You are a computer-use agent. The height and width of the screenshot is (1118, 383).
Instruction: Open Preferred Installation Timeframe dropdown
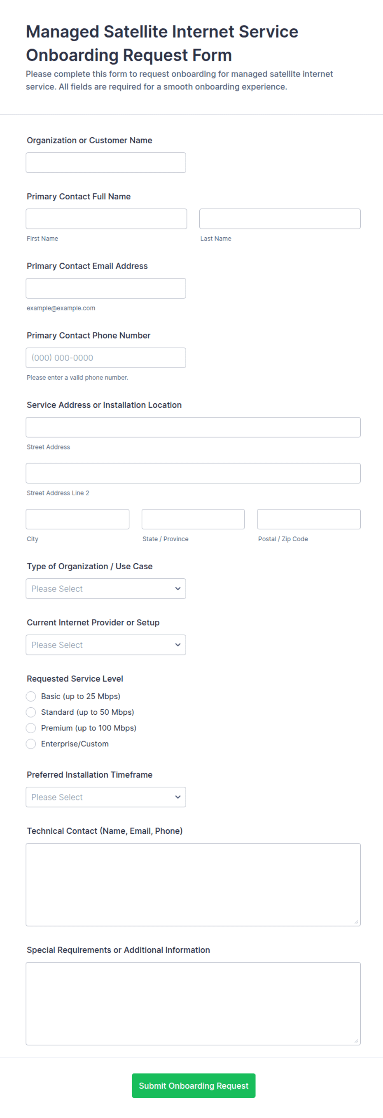pyautogui.click(x=106, y=797)
